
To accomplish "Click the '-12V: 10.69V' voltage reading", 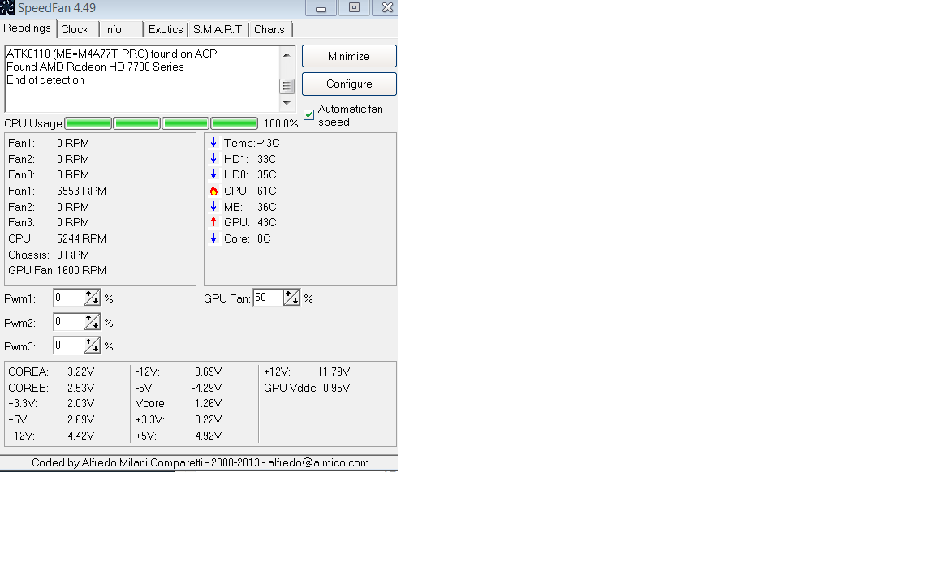I will 179,371.
